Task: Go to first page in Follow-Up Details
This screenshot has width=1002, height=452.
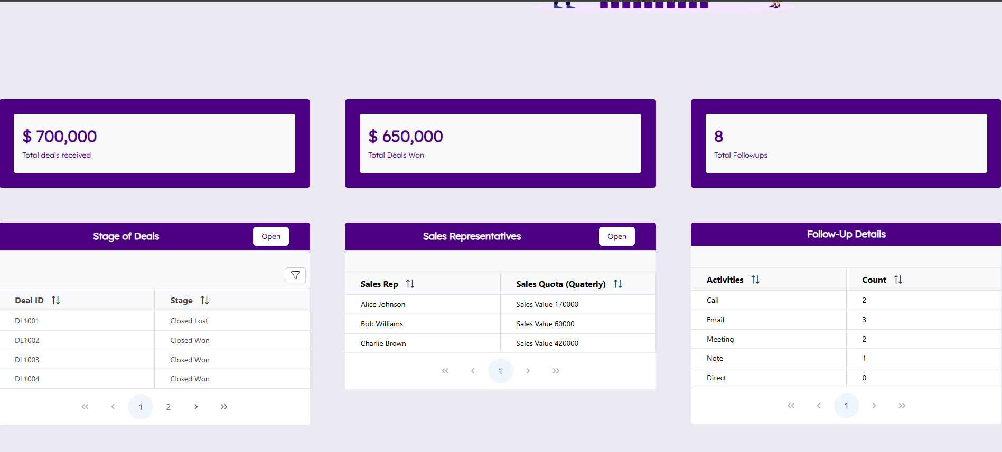Action: [791, 406]
